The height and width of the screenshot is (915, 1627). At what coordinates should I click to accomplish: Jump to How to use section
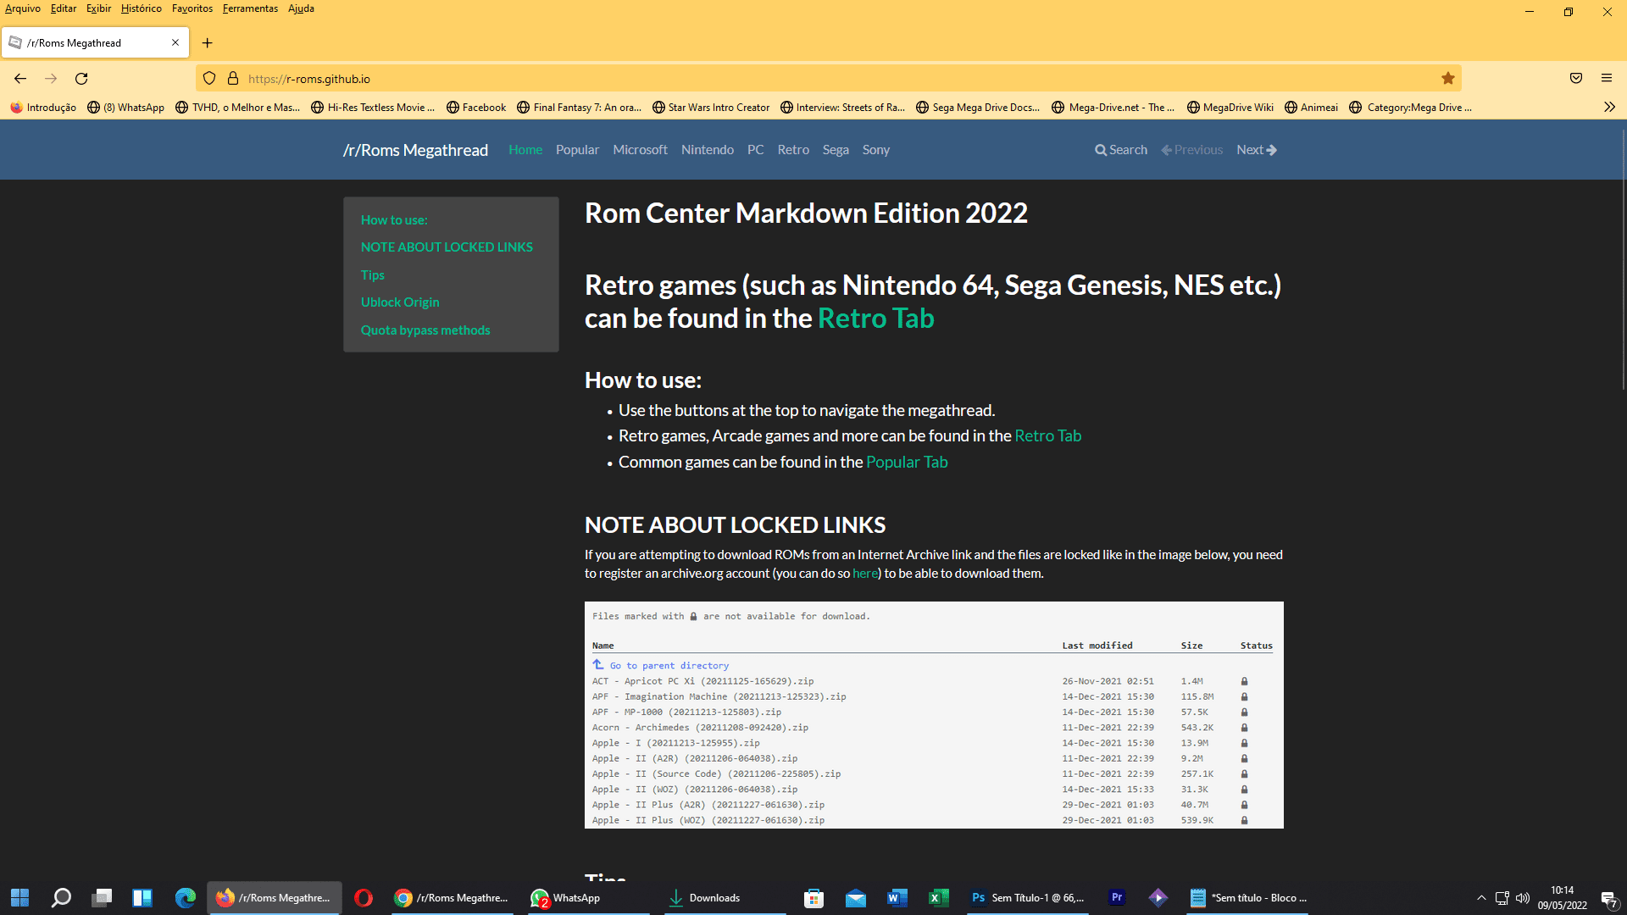tap(394, 219)
